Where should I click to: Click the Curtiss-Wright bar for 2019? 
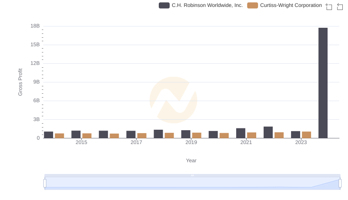(197, 135)
